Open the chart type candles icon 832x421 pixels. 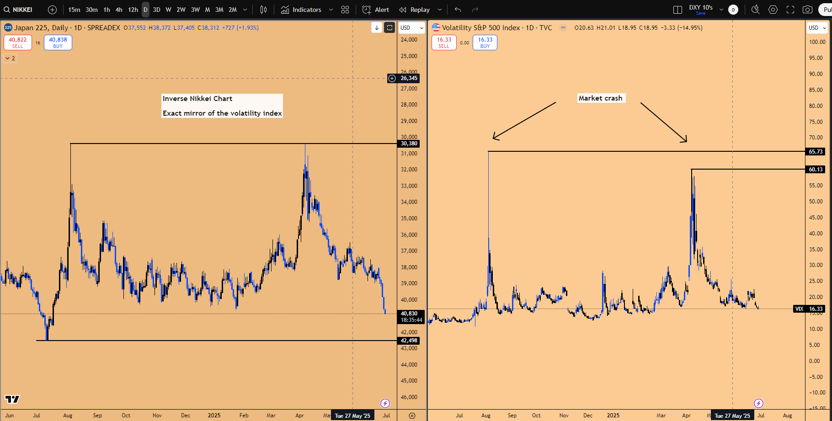(264, 10)
